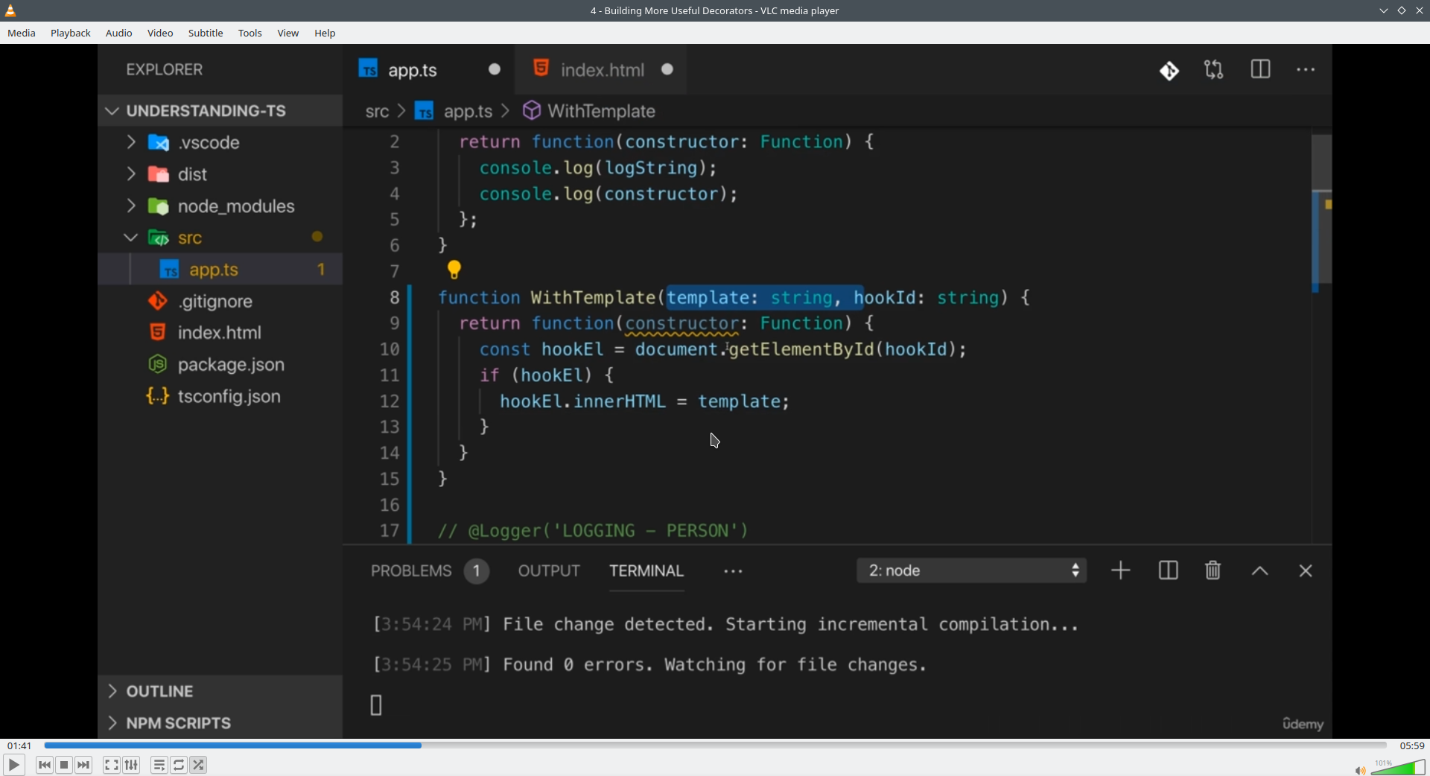
Task: Switch to the index.html editor tab
Action: (x=602, y=70)
